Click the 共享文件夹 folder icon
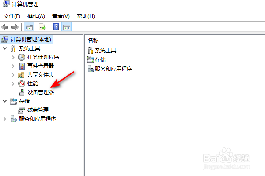 [x=21, y=75]
